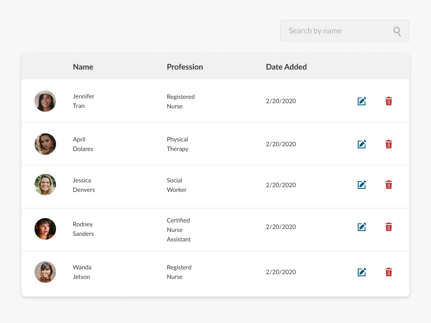Open April Dolares' profile picture

(x=45, y=144)
